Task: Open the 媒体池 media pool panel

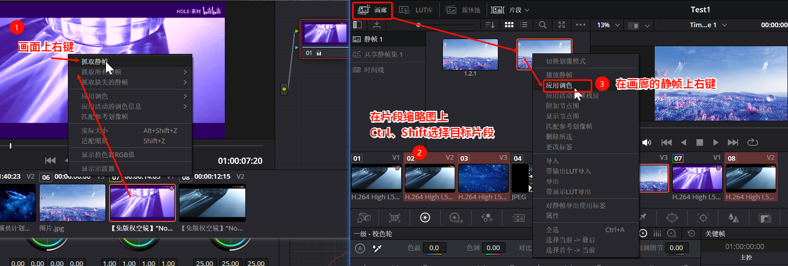Action: [x=463, y=10]
